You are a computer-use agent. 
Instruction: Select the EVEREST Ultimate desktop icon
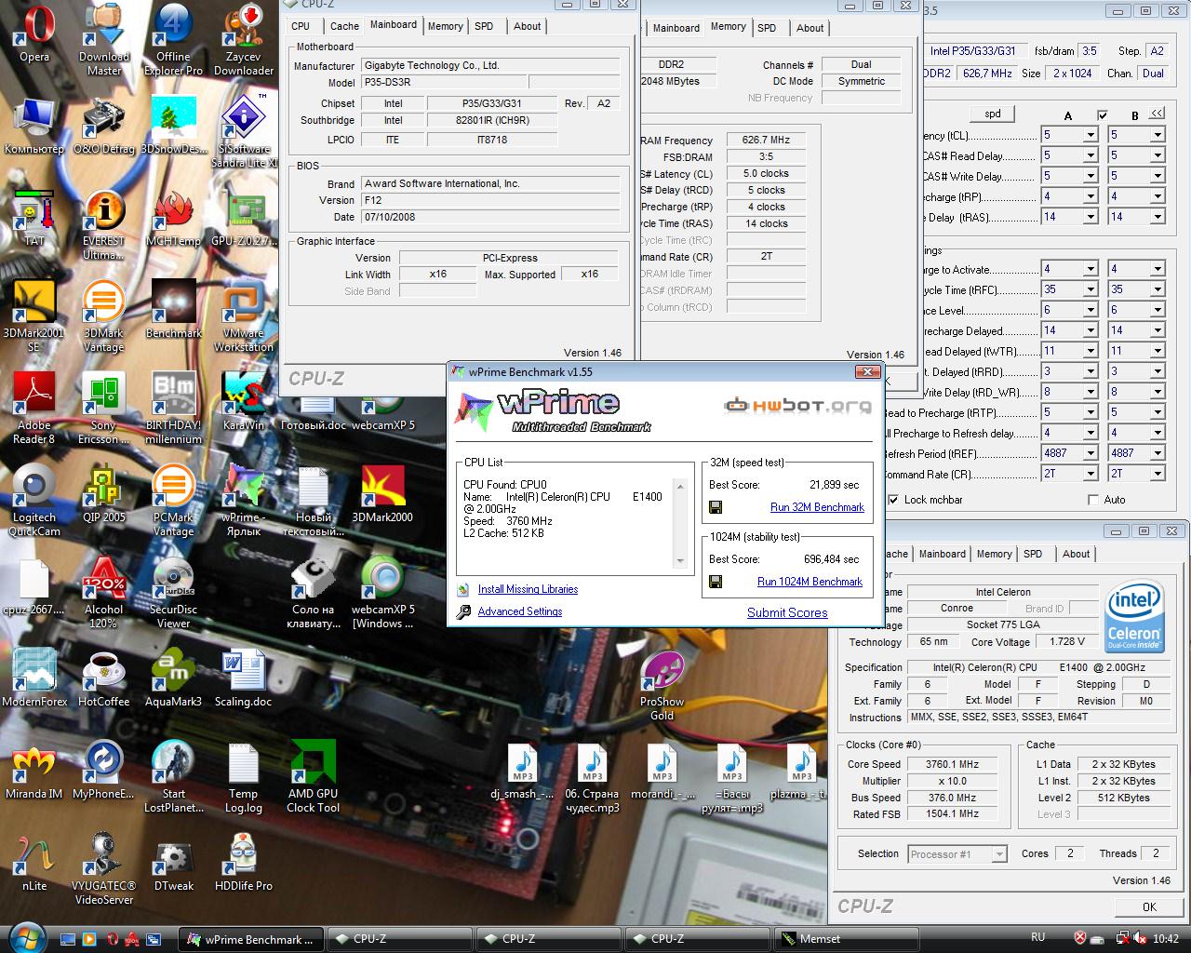pos(104,224)
